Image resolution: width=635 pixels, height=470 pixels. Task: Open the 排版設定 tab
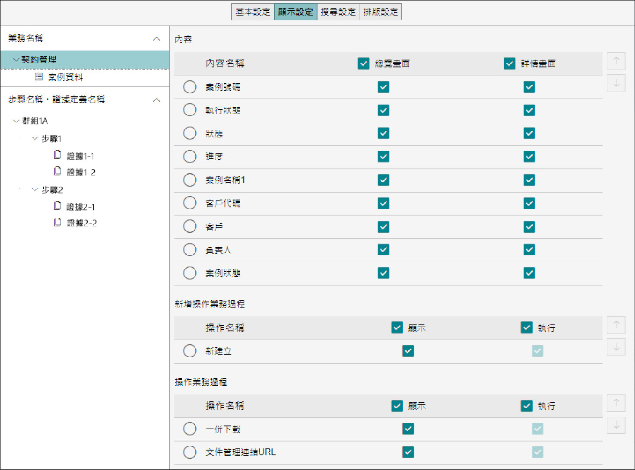click(x=381, y=12)
